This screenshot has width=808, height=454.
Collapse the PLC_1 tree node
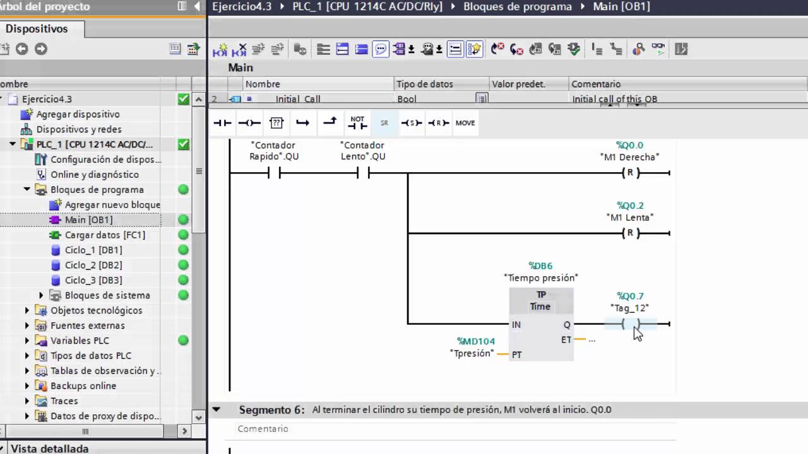[x=13, y=144]
